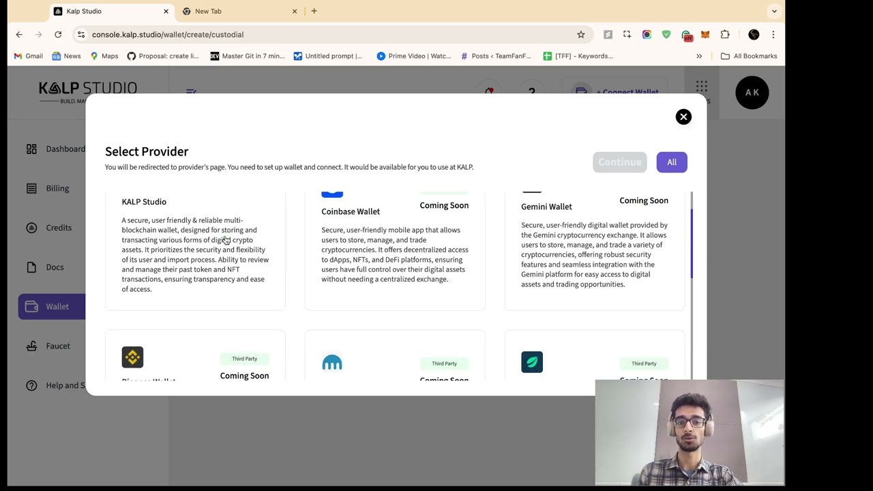Expand hidden bookmarks chevron
873x491 pixels.
[699, 56]
